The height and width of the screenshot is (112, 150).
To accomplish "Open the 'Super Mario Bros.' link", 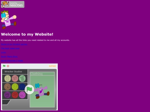I will point(9,57).
